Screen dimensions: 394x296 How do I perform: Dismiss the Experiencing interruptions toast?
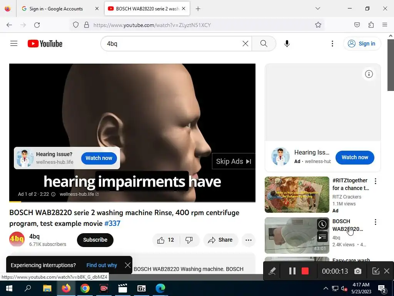128,265
